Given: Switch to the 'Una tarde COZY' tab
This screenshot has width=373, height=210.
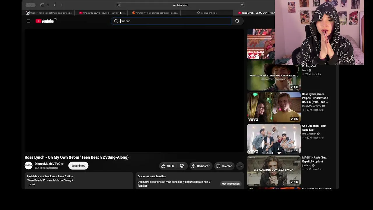Looking at the screenshot, I should (x=102, y=13).
